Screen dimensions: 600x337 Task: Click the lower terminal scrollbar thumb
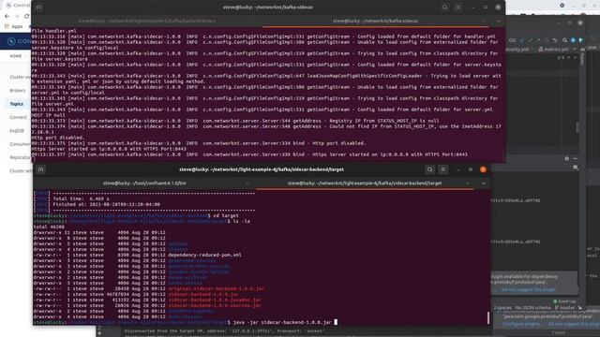[488, 318]
